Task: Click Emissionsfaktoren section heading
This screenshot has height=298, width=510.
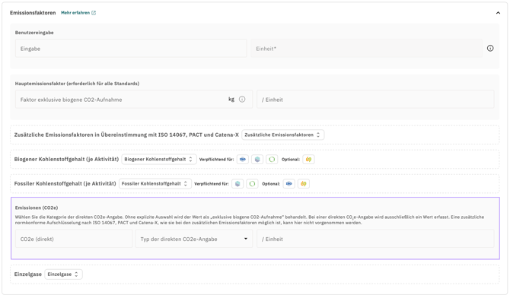Action: [33, 13]
